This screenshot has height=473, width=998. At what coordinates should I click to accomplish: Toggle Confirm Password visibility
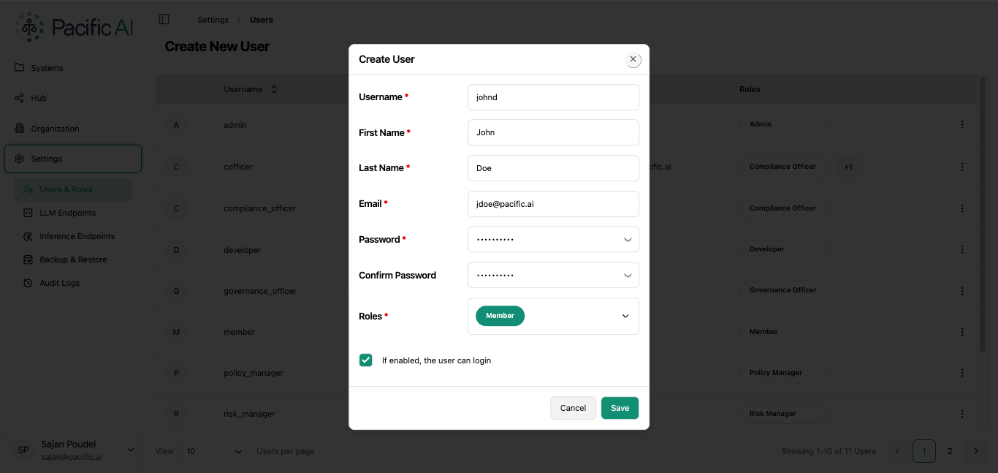[627, 275]
